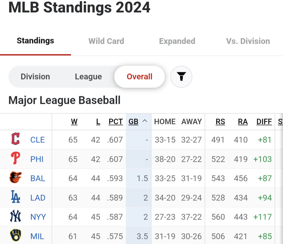This screenshot has width=283, height=244.
Task: Click the Yankees NY logo
Action: [15, 217]
